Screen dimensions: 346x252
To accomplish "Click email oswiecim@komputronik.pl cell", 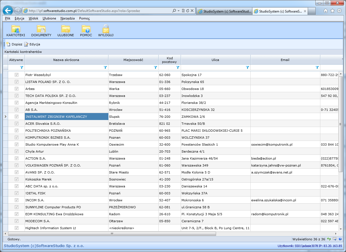I will click(285, 144).
